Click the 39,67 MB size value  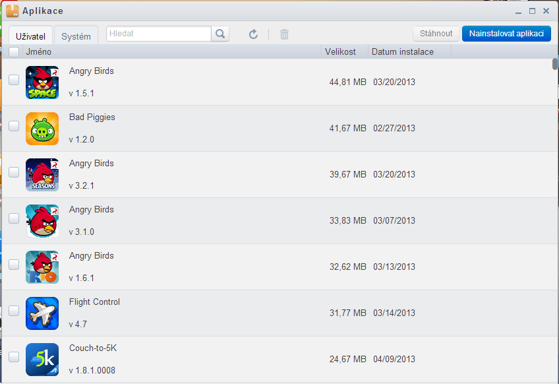coord(347,174)
